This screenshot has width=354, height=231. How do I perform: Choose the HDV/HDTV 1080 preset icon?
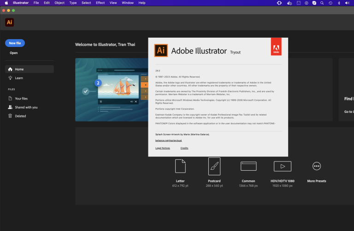[x=283, y=166]
